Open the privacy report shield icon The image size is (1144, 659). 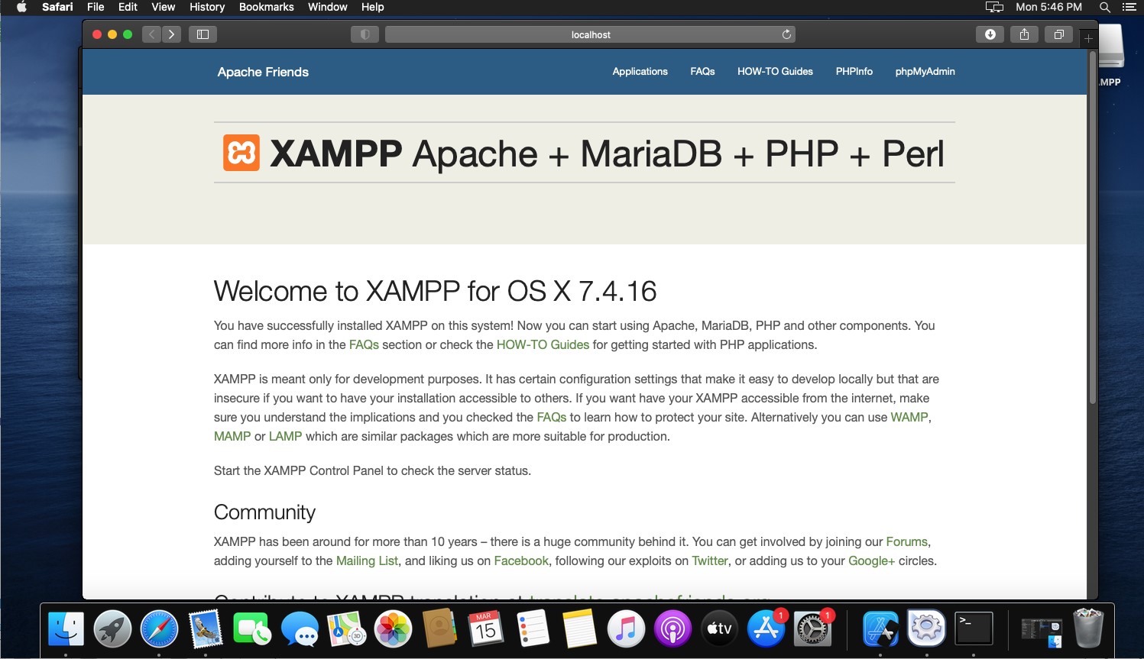(x=365, y=34)
